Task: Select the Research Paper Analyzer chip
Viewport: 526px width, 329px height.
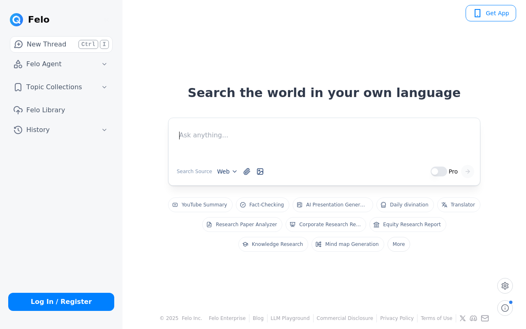Action: pyautogui.click(x=242, y=225)
